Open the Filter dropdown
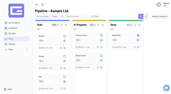Image resolution: width=171 pixels, height=94 pixels. 95,16
